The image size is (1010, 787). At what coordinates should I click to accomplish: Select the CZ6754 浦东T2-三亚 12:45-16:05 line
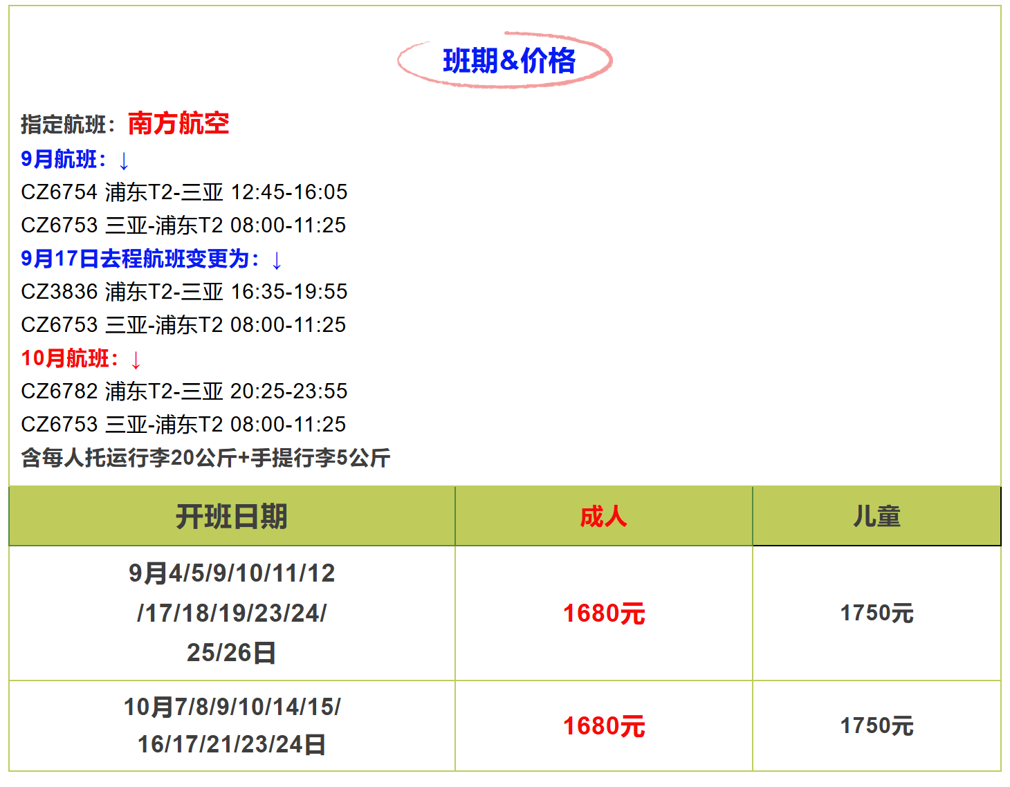pos(184,192)
